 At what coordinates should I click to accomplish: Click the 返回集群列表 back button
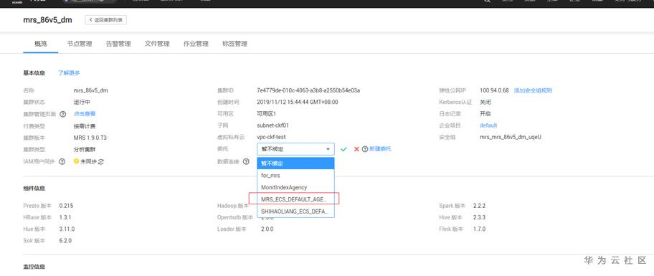click(106, 19)
